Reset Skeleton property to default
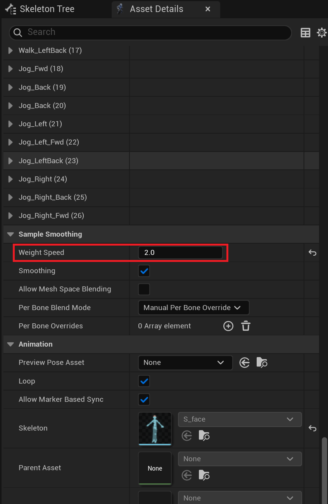The height and width of the screenshot is (504, 328). (312, 428)
